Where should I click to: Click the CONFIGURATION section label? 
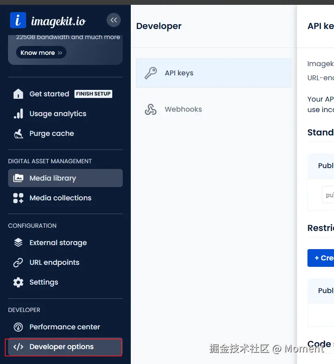(32, 226)
